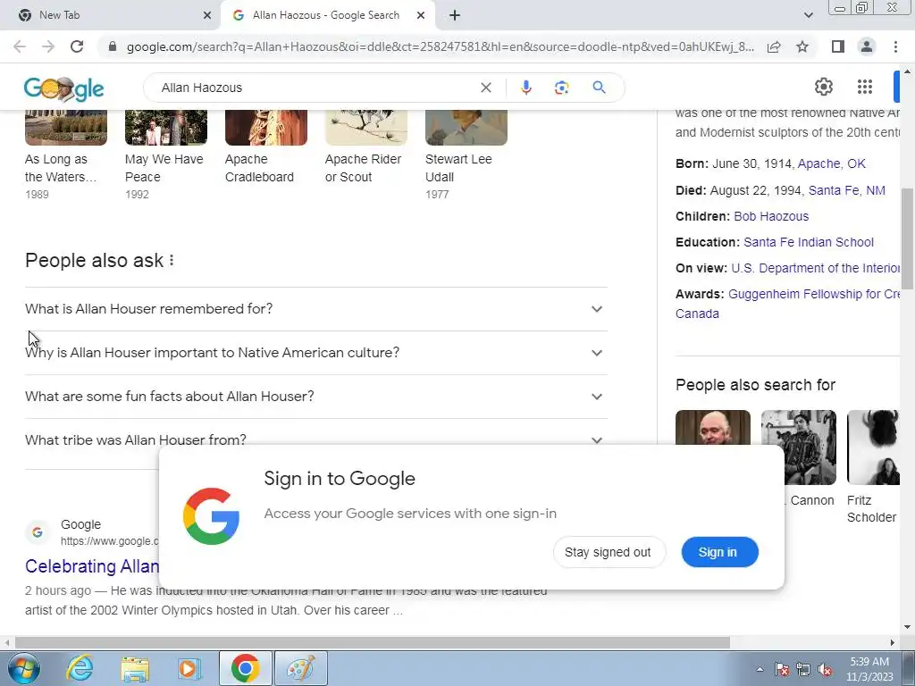Open Santa Fe Indian School link
This screenshot has width=915, height=686.
[x=808, y=242]
